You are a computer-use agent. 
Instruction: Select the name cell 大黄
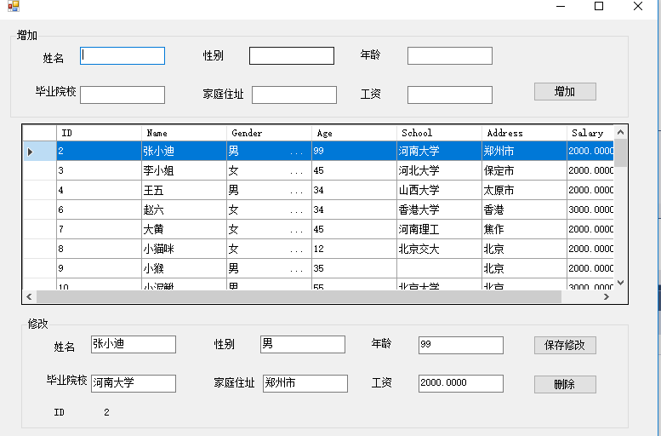click(185, 229)
